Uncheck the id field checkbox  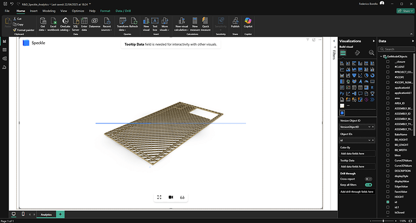pos(388,202)
